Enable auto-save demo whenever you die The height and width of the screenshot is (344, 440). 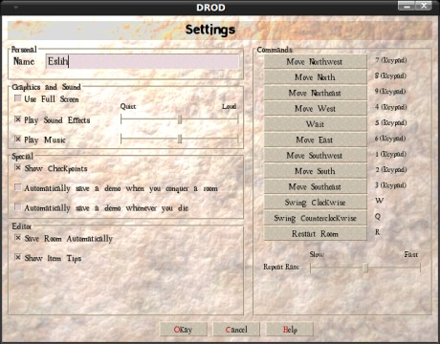pyautogui.click(x=18, y=207)
